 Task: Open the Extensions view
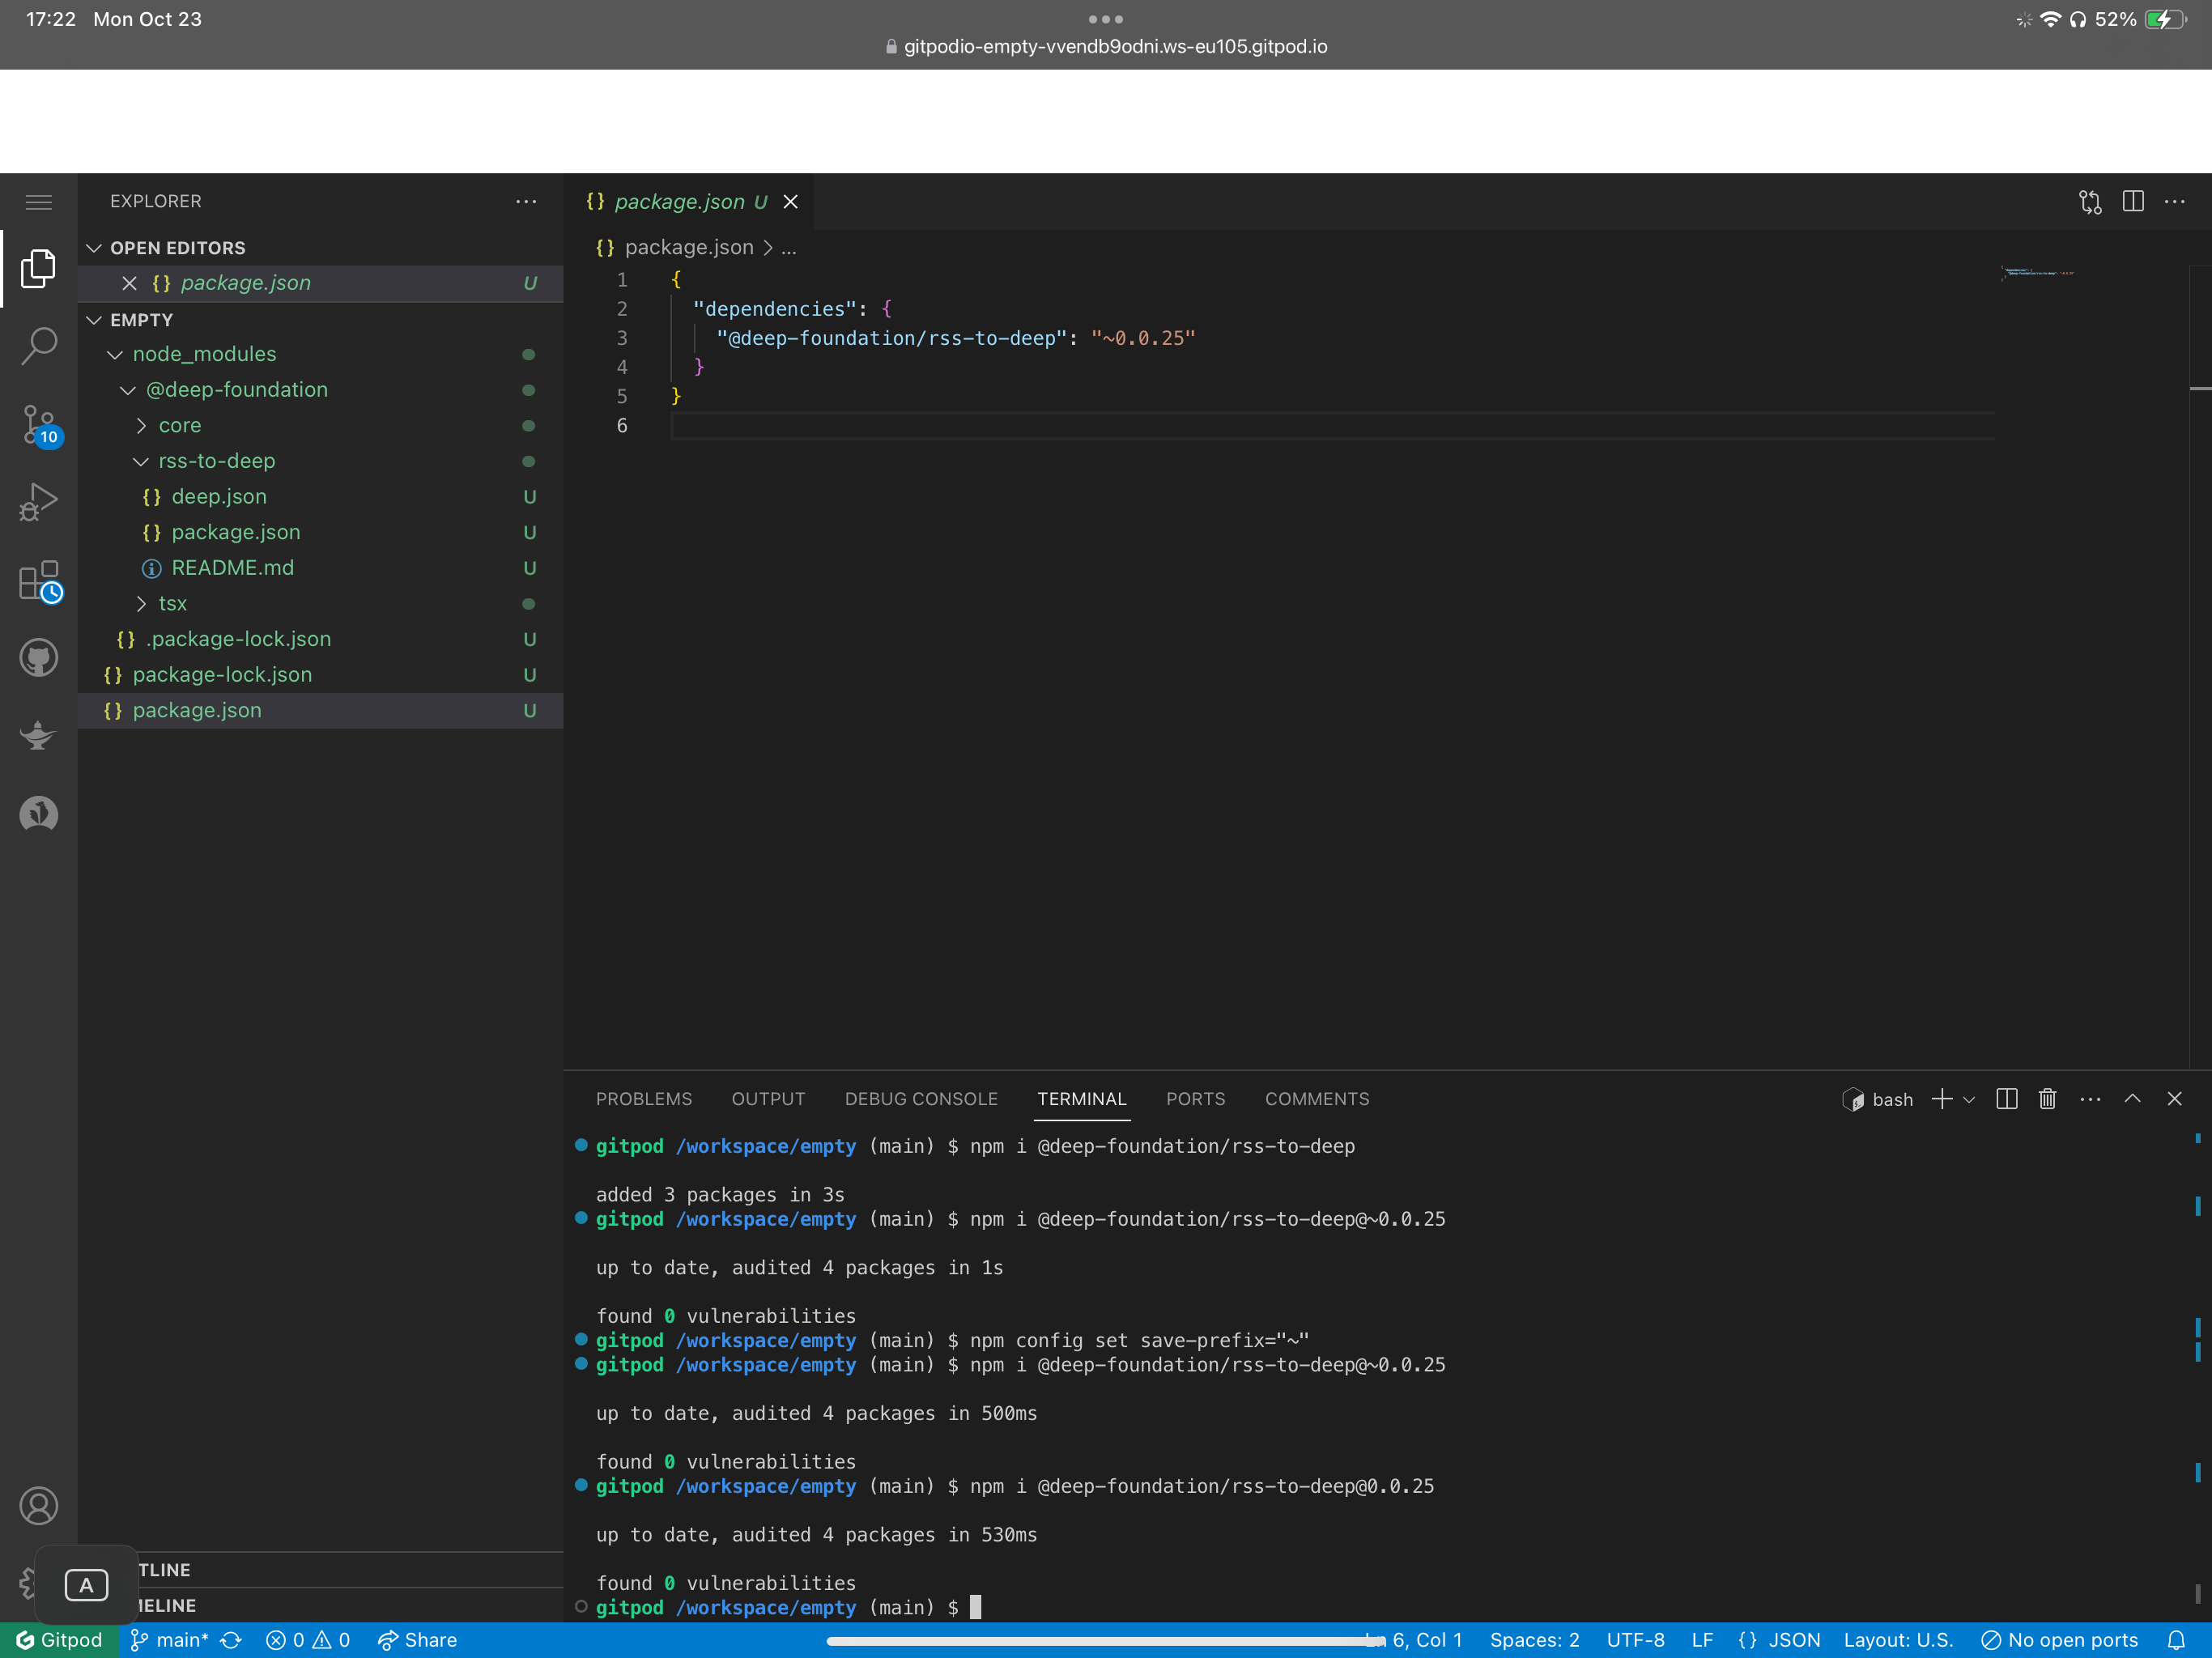(x=39, y=580)
